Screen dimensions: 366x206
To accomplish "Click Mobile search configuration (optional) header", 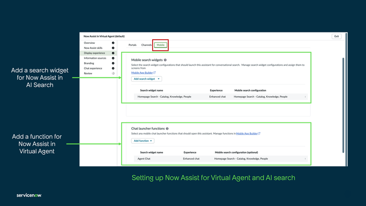I will pyautogui.click(x=236, y=153).
